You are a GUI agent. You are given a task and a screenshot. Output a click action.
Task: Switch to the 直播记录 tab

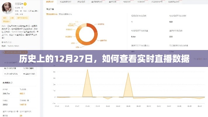pos(113,2)
